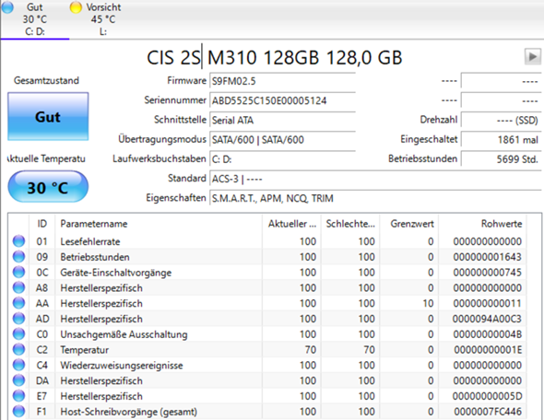Click raw value 00000000004B
The height and width of the screenshot is (420, 544).
click(487, 334)
